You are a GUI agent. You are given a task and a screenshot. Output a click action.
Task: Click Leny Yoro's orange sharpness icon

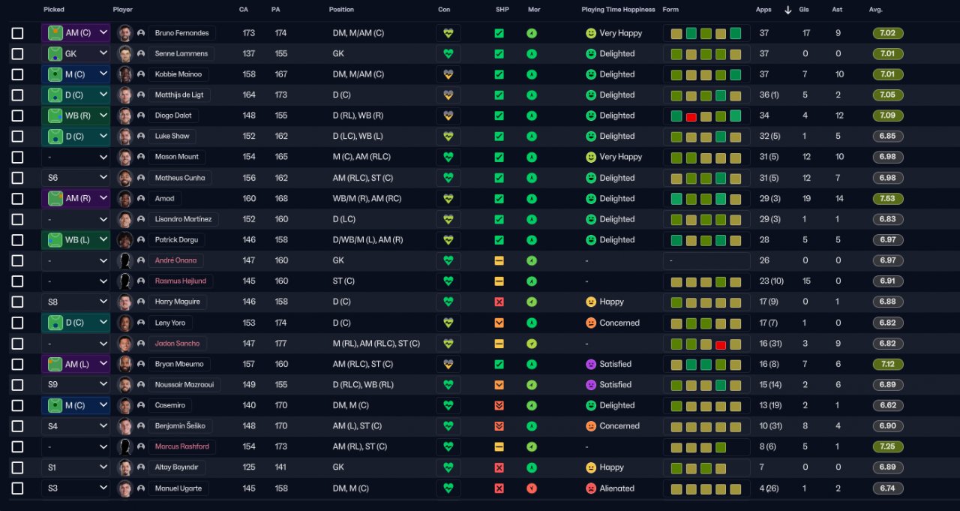(499, 323)
